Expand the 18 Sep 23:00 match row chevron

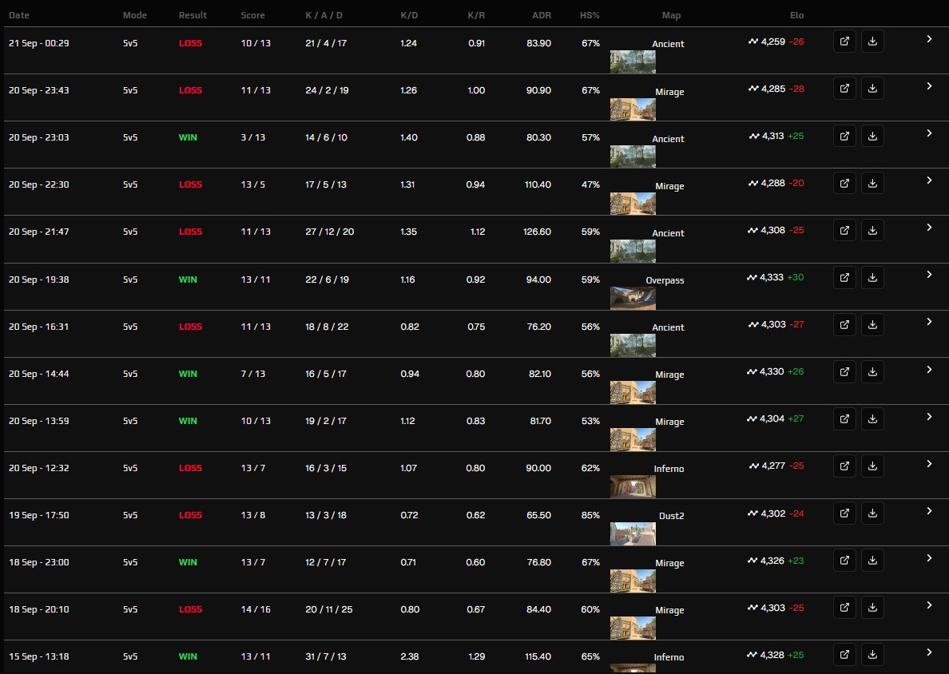929,558
